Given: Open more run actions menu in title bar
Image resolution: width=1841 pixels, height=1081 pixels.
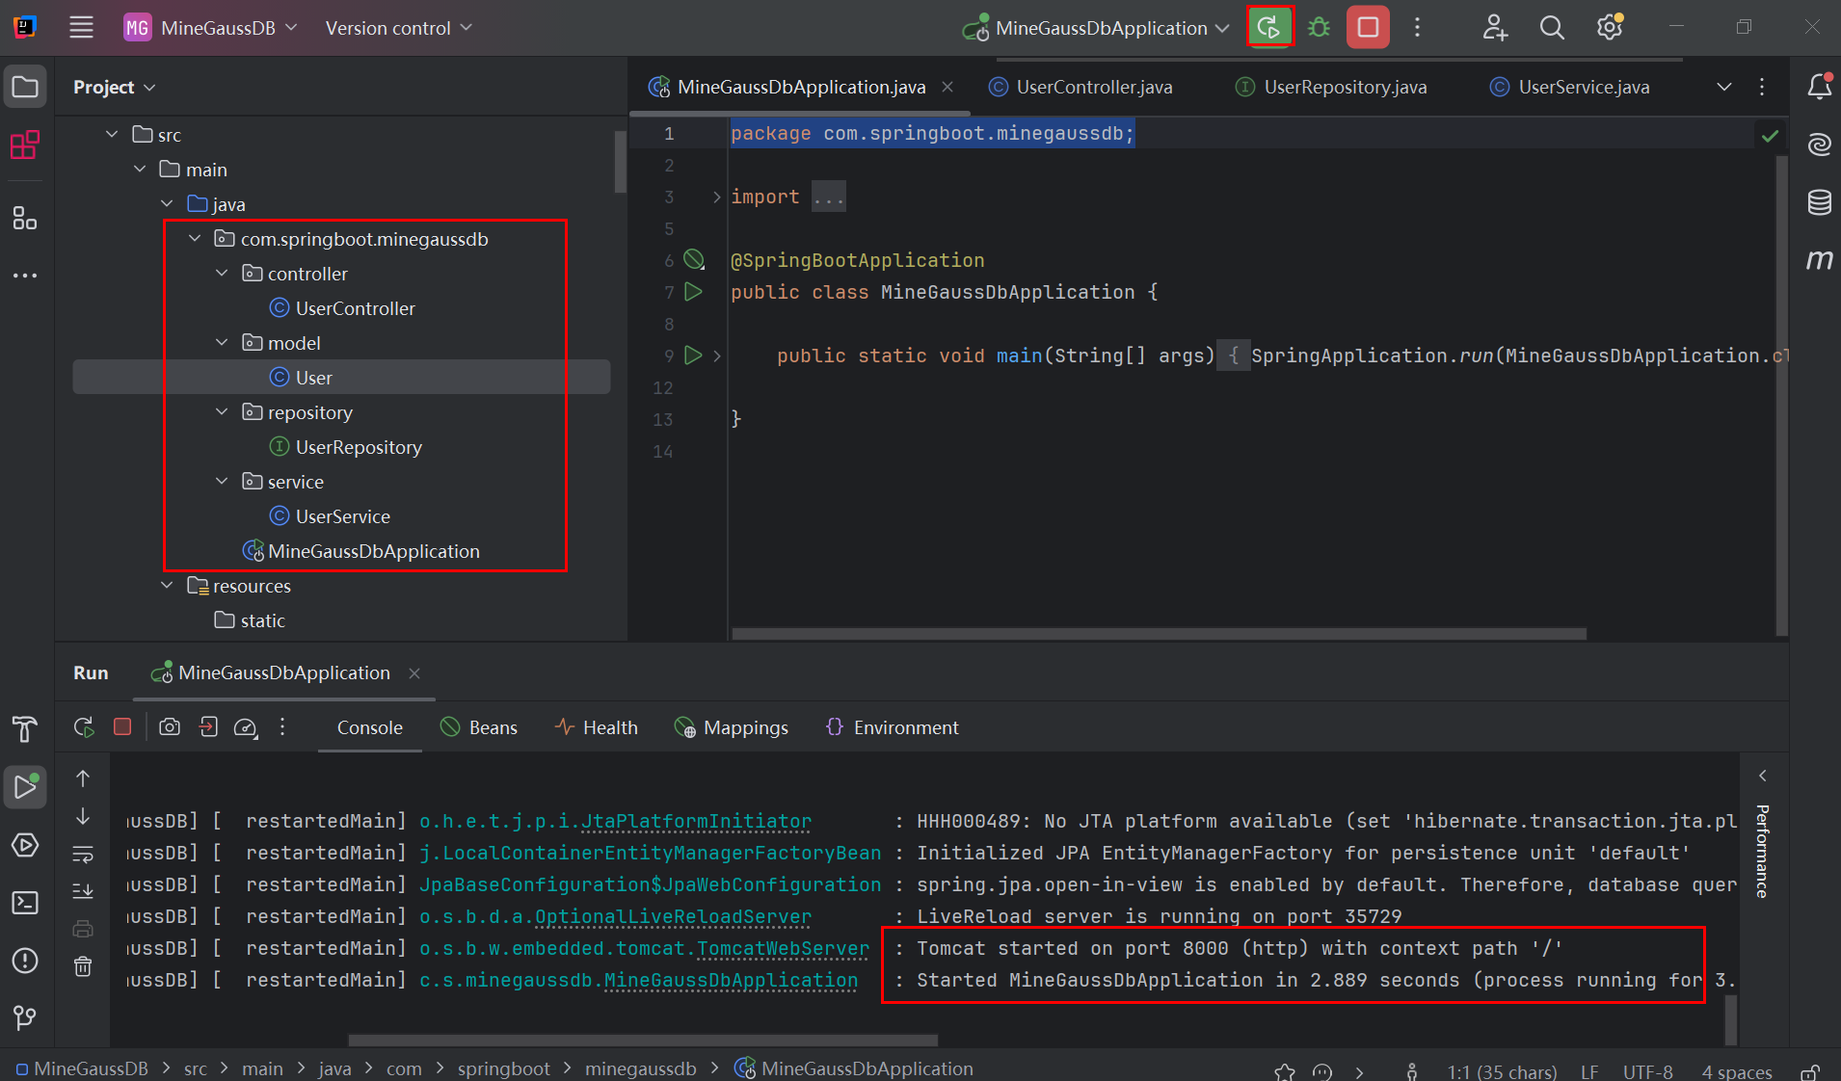Looking at the screenshot, I should [1417, 28].
